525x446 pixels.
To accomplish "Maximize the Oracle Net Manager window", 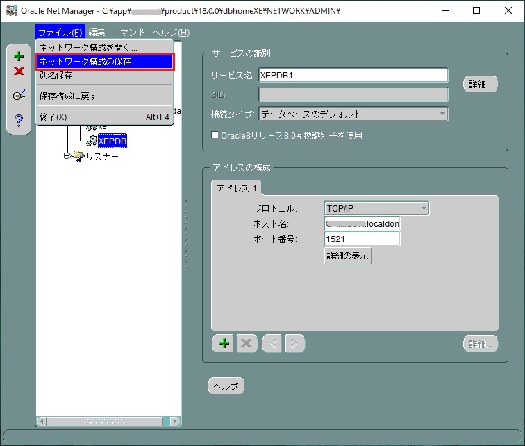I will [476, 10].
